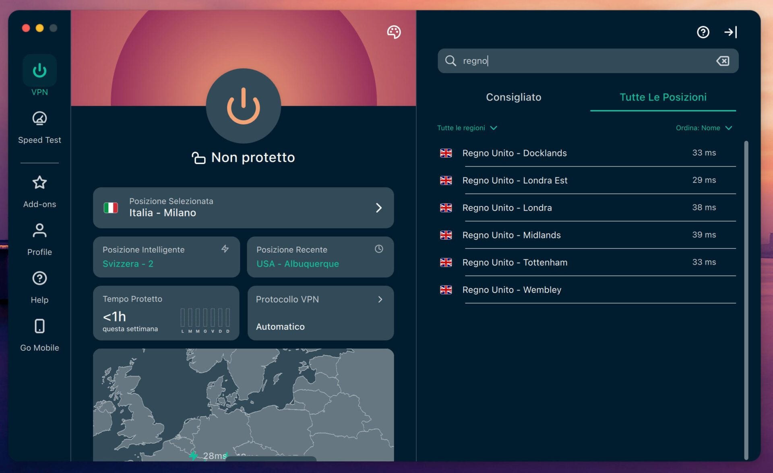Click the 39 ms latency value
Image resolution: width=773 pixels, height=473 pixels.
click(x=704, y=234)
